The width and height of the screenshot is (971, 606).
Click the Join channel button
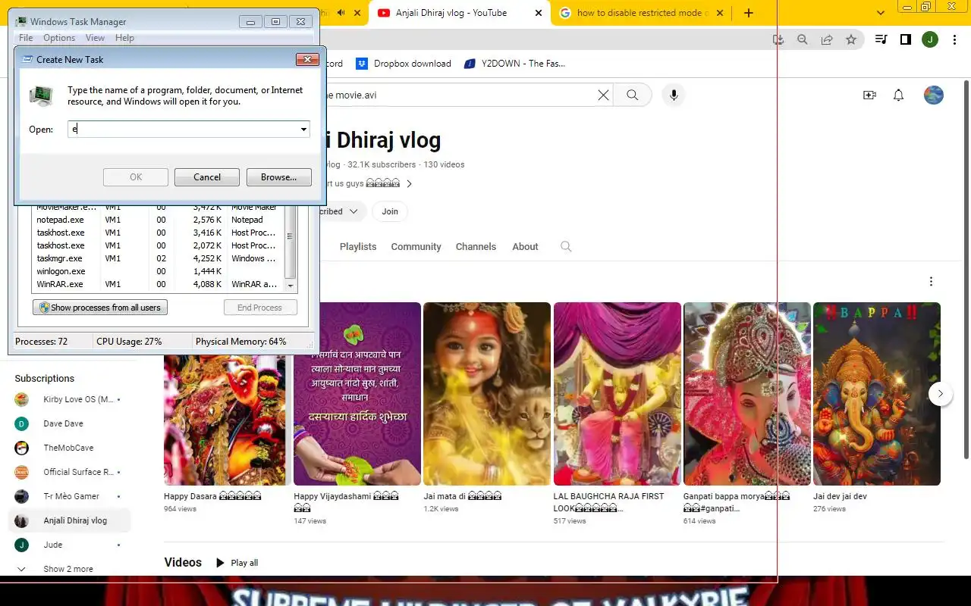[390, 211]
